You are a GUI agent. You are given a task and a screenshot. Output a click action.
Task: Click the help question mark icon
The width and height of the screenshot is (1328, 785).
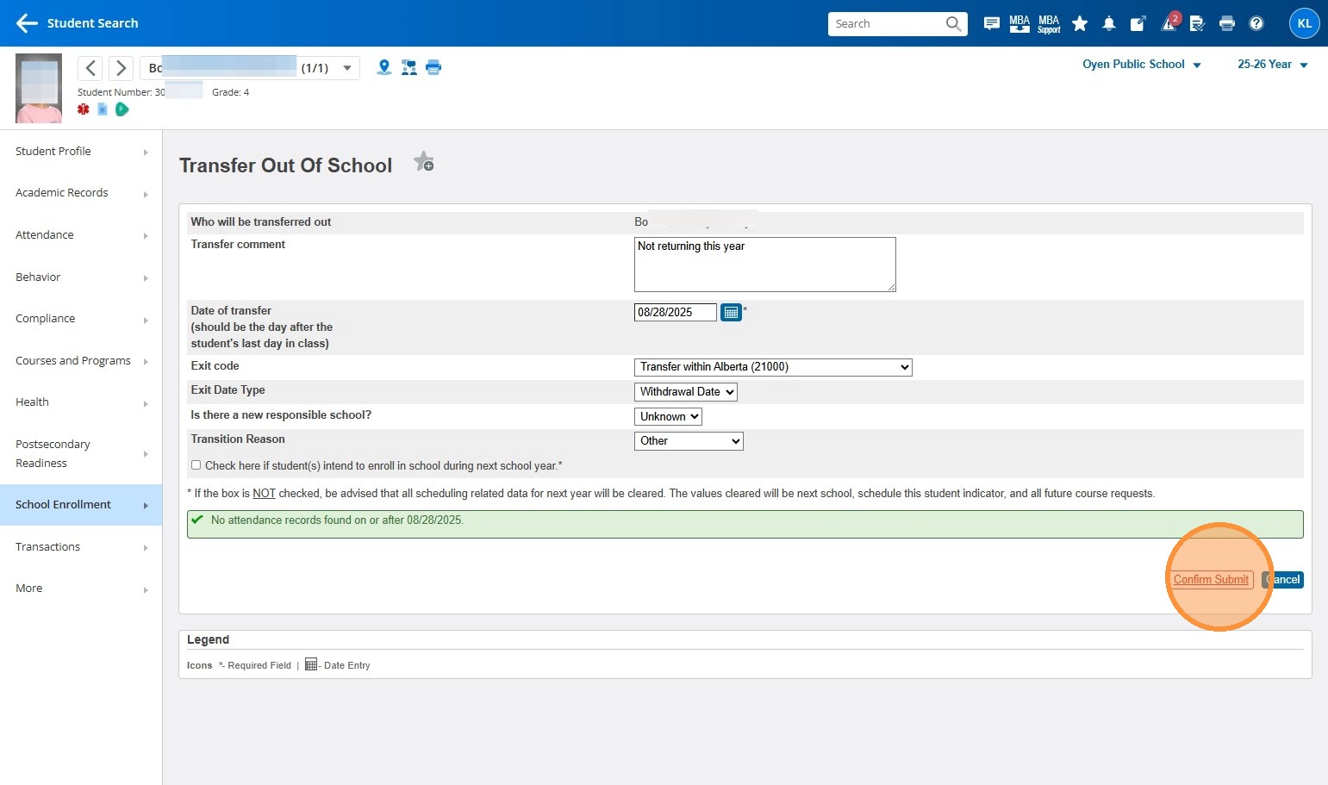(x=1256, y=24)
